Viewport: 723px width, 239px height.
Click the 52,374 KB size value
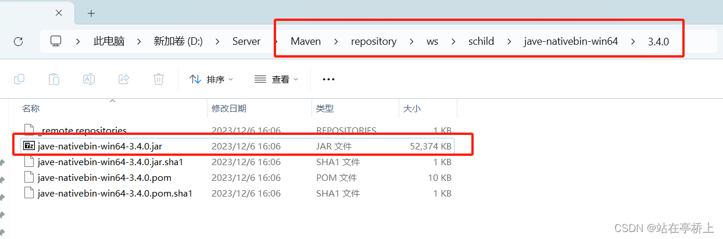[431, 146]
